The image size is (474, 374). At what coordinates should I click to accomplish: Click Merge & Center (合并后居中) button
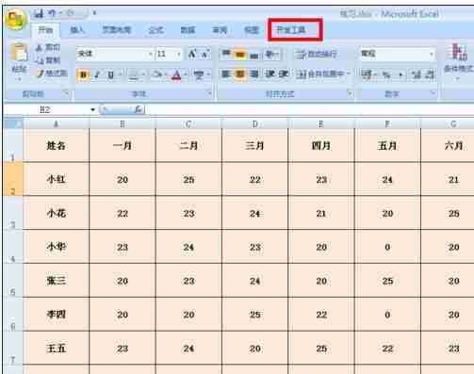[x=322, y=74]
